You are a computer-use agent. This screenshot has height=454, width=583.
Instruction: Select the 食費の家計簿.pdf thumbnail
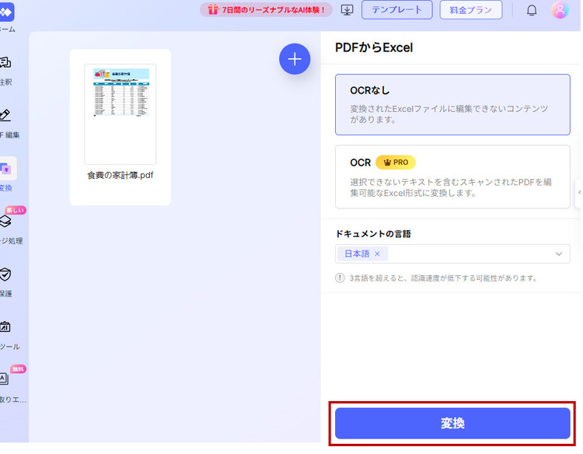pos(120,114)
